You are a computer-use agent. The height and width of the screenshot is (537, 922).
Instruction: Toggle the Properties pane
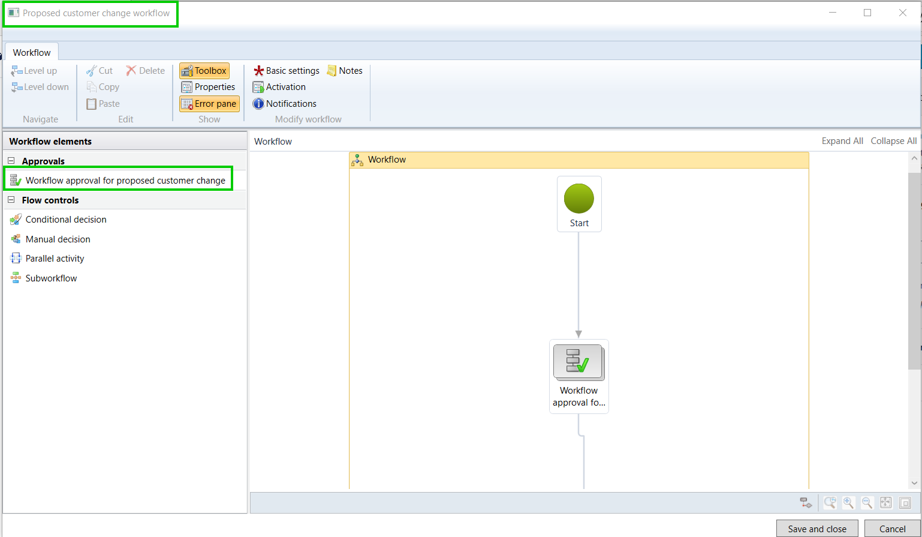(209, 87)
